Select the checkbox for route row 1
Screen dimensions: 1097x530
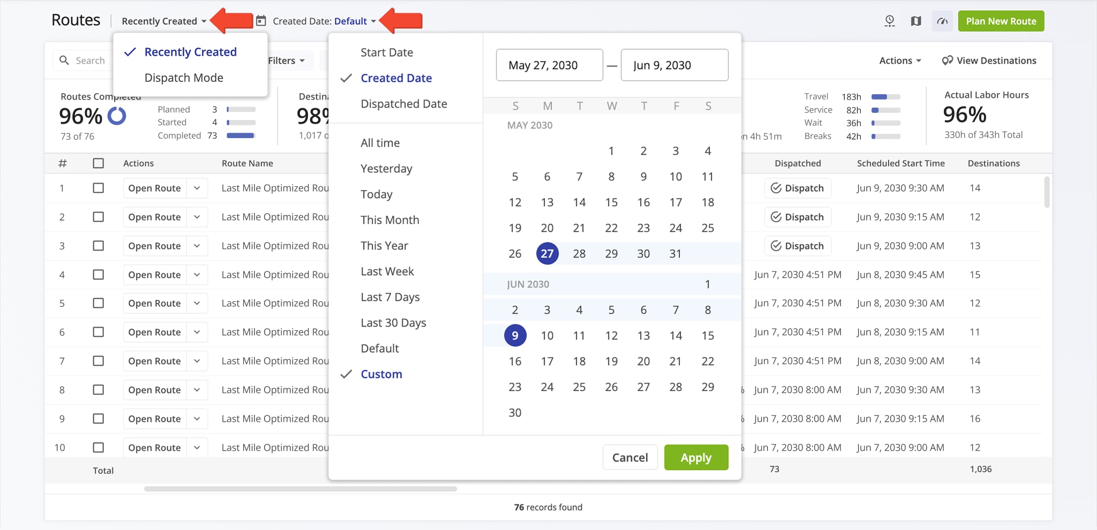(x=99, y=188)
